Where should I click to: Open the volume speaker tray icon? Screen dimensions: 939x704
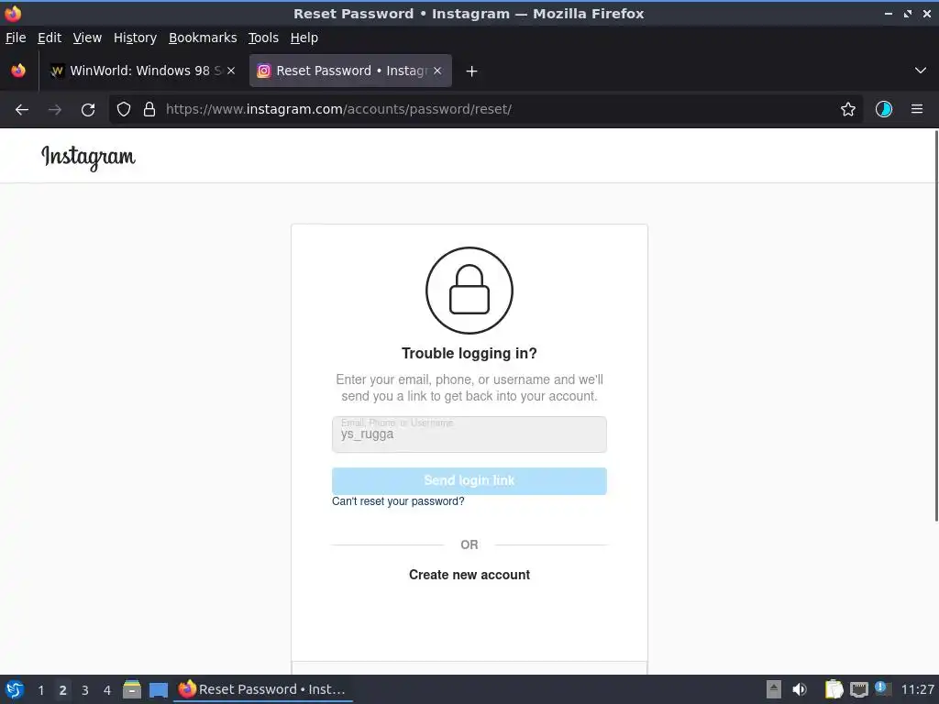click(x=800, y=689)
